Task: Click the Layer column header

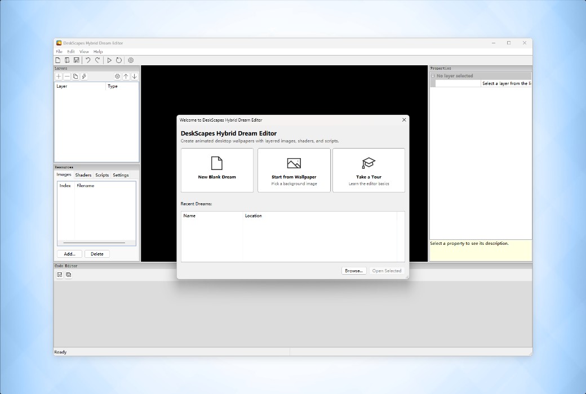Action: point(81,86)
